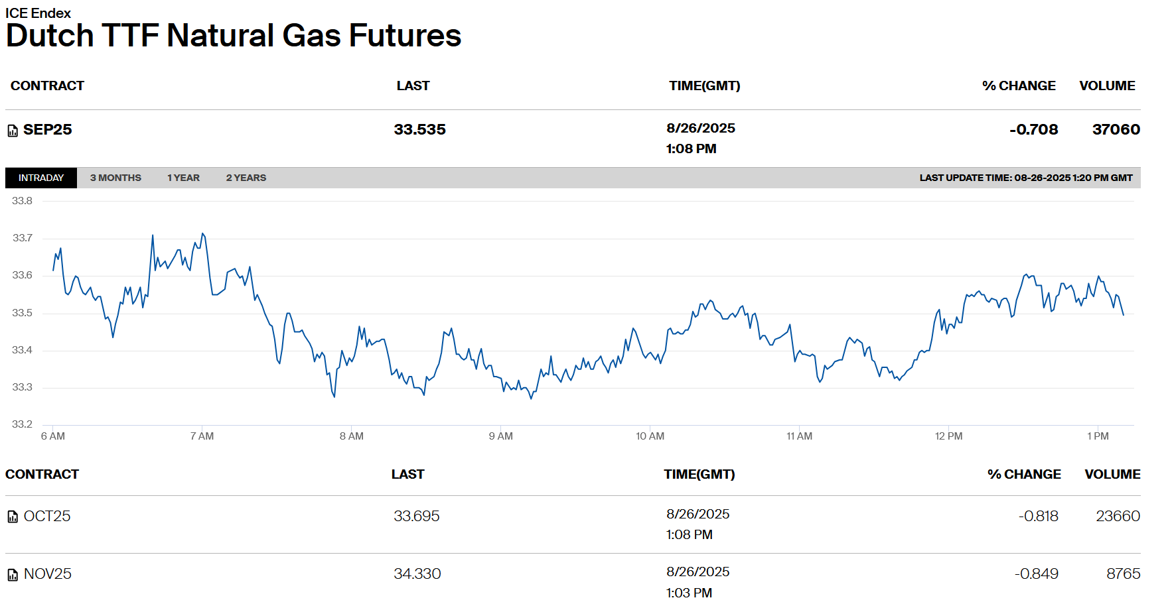The height and width of the screenshot is (608, 1172).
Task: Click the last update time text
Action: pyautogui.click(x=1025, y=178)
